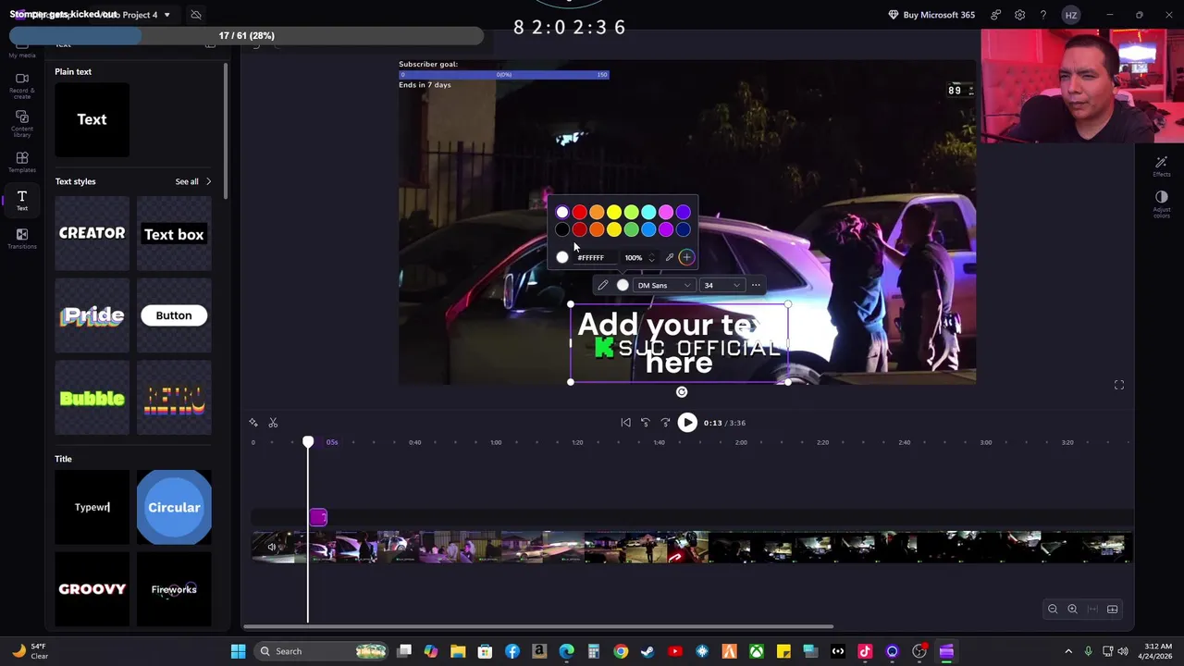Open the DM Sans font dropdown
Screen dimensions: 1184x666
coord(663,285)
